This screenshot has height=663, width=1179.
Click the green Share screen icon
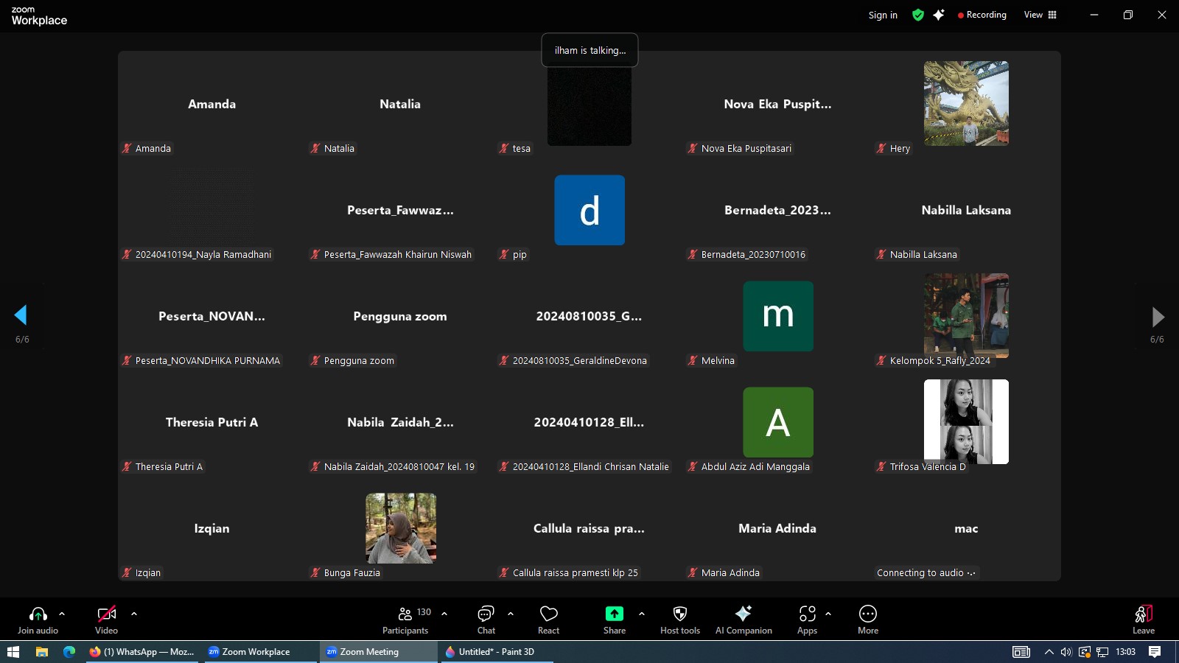pos(614,614)
